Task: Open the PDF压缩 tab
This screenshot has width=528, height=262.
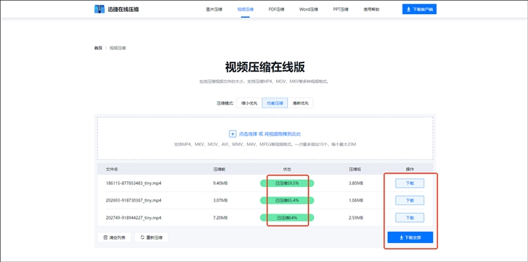Action: [277, 9]
